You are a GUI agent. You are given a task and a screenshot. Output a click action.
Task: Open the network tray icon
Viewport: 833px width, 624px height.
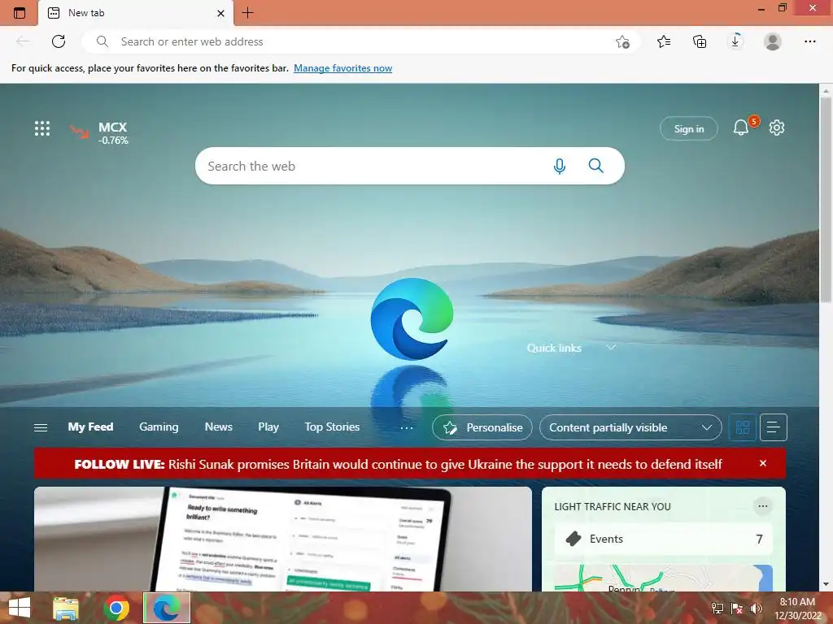(x=717, y=608)
